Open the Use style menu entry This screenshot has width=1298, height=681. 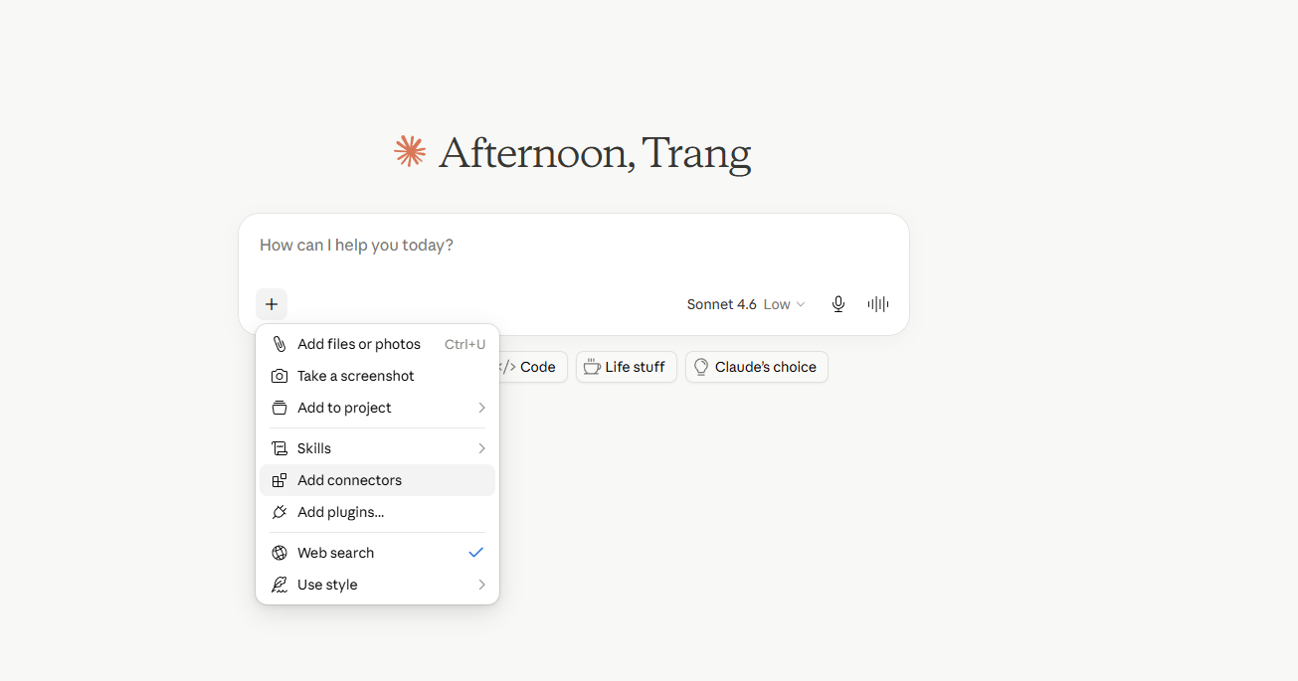tap(378, 585)
